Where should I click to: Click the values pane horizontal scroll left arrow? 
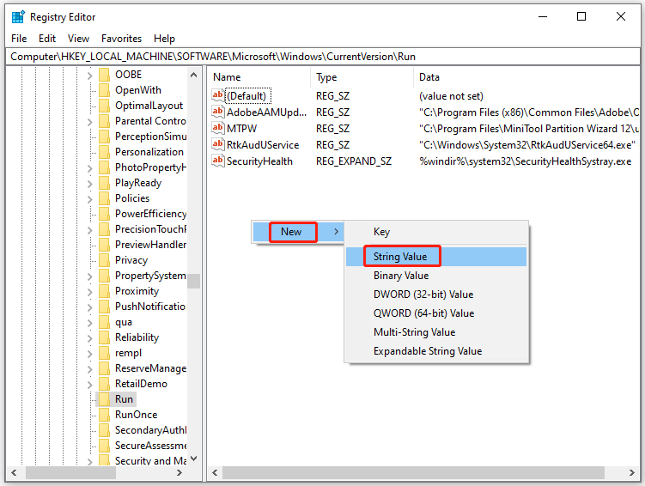click(x=215, y=472)
